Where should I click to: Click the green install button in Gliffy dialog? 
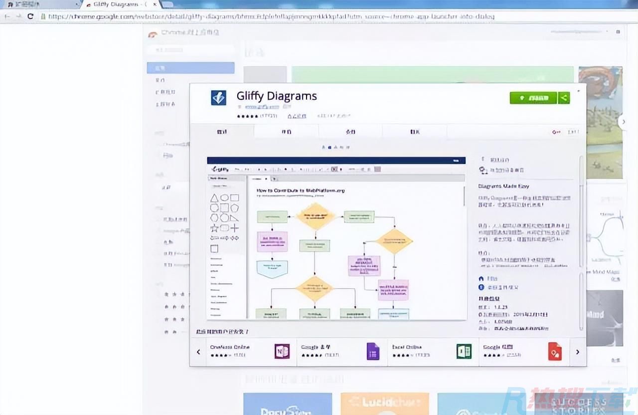pos(533,98)
